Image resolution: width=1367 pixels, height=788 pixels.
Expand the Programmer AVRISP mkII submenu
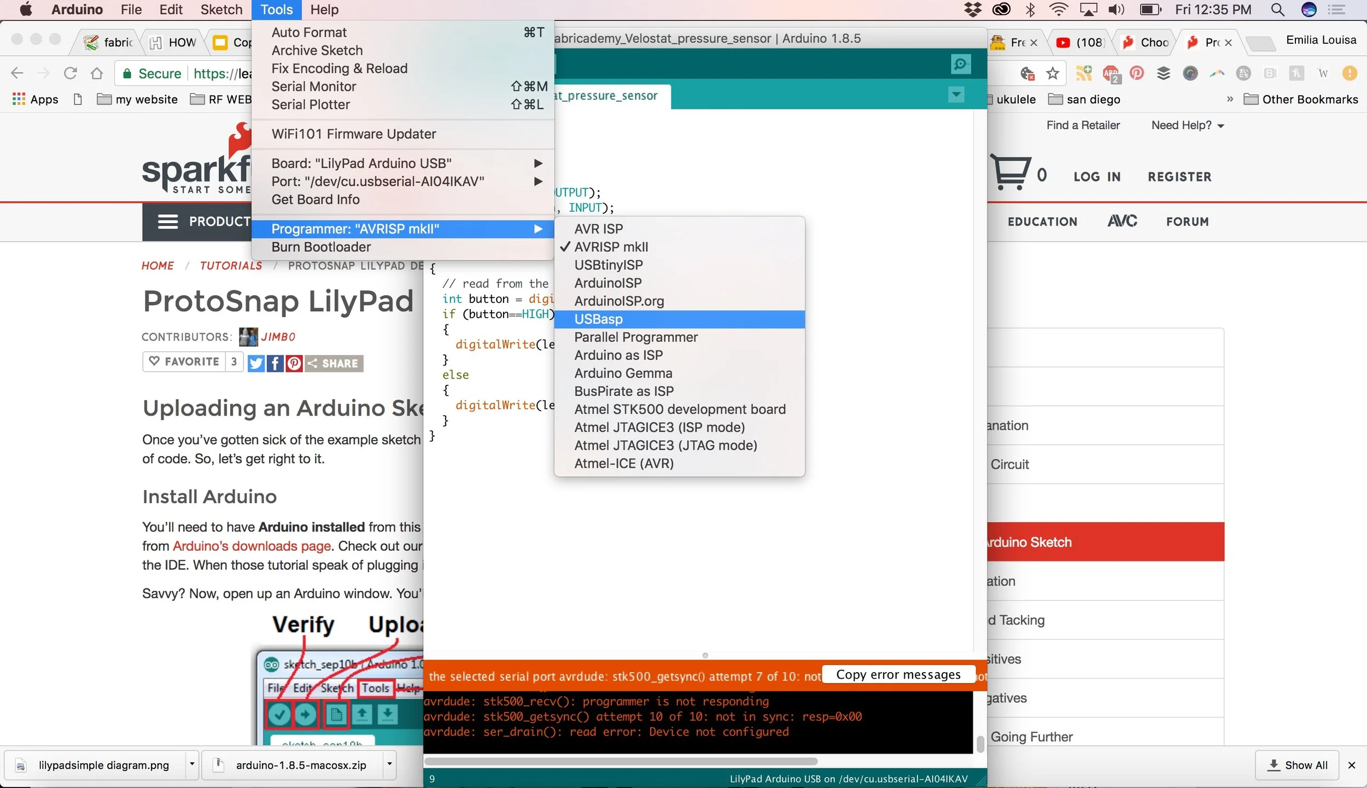402,229
